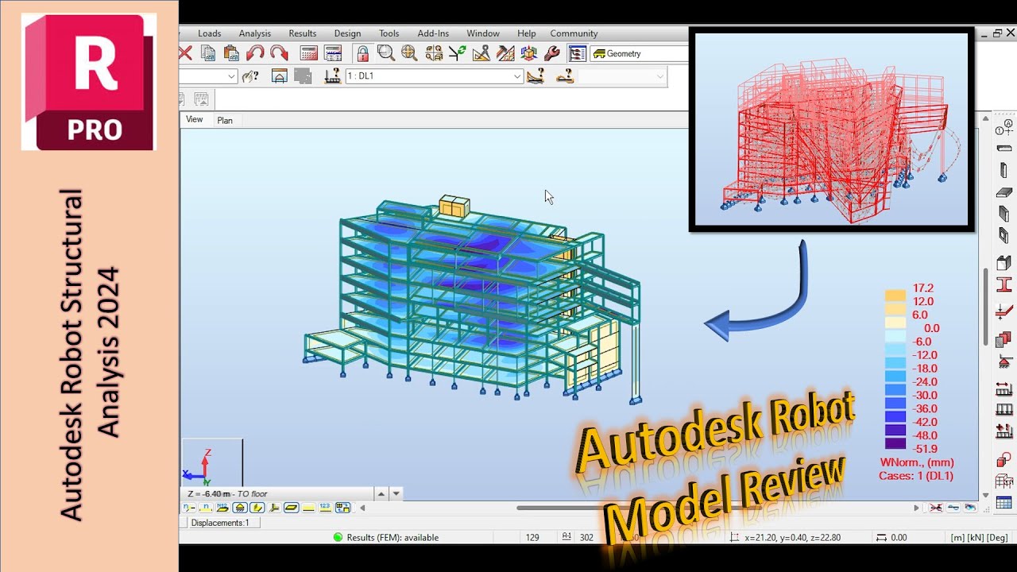The image size is (1017, 572).
Task: Click the hand question-mark selection icon
Action: [250, 76]
